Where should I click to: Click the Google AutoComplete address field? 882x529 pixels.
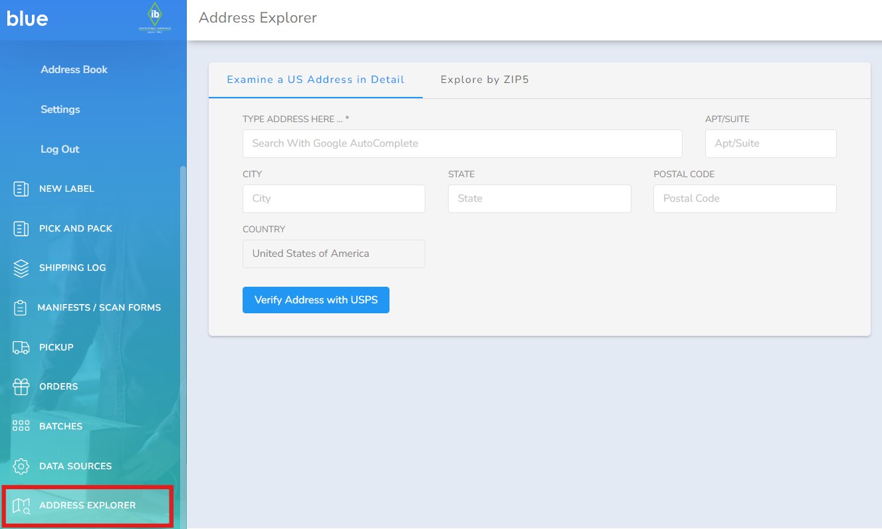(462, 143)
